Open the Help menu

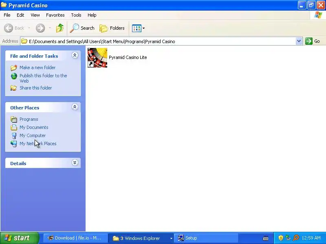pyautogui.click(x=92, y=15)
